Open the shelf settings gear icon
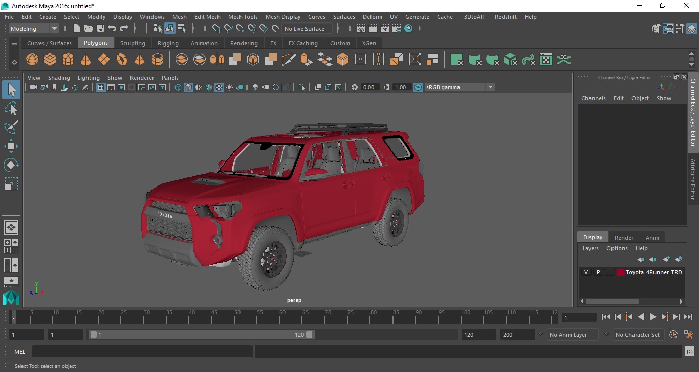 coord(14,62)
